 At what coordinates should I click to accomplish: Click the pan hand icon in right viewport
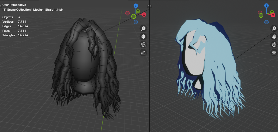click(274, 37)
